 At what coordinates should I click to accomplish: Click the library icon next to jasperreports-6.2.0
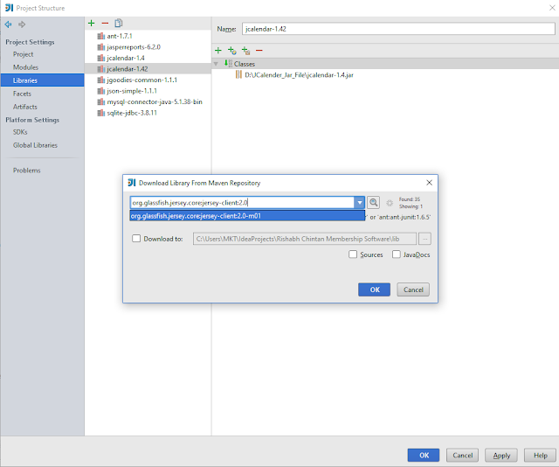(x=101, y=47)
